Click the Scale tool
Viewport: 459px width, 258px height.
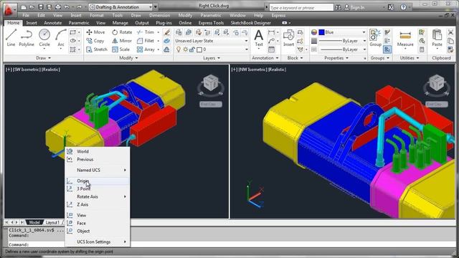point(120,49)
